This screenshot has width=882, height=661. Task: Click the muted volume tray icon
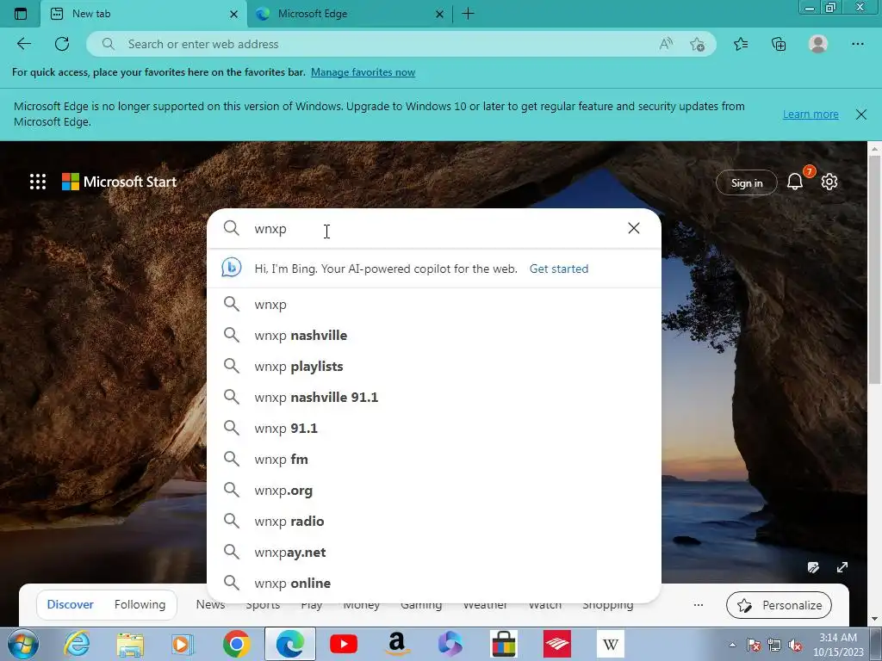coord(795,646)
